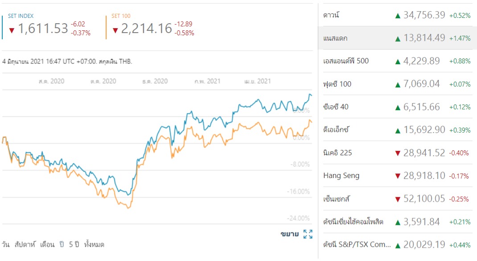Switch chart to เดือน (month) range
This screenshot has width=477, height=261.
47,244
